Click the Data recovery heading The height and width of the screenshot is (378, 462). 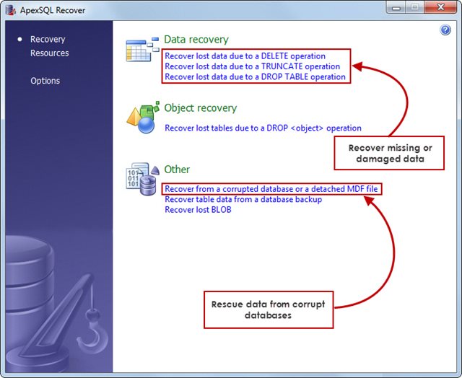[196, 39]
